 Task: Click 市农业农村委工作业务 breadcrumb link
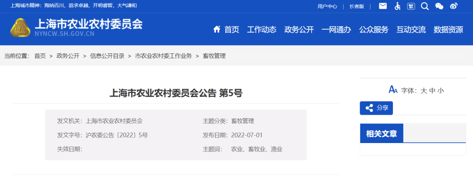click(x=163, y=56)
